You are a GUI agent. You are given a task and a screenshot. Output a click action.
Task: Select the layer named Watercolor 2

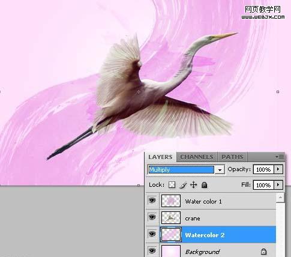[x=205, y=235]
